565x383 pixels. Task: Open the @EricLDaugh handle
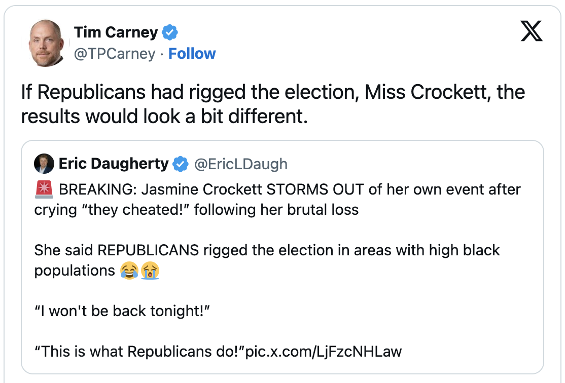tap(241, 164)
